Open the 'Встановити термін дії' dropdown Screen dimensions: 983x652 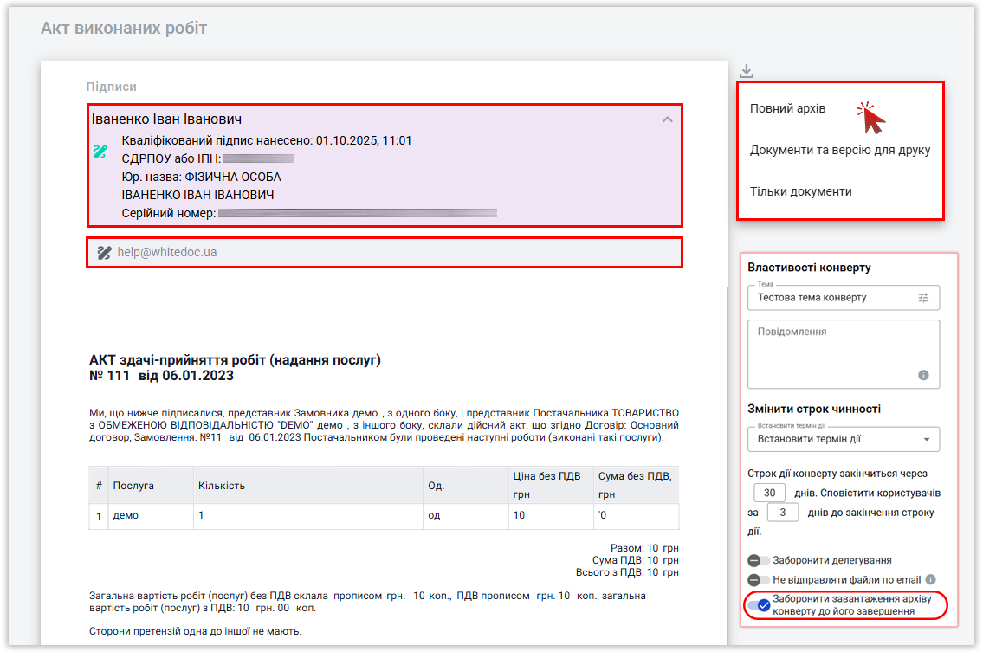(x=842, y=439)
